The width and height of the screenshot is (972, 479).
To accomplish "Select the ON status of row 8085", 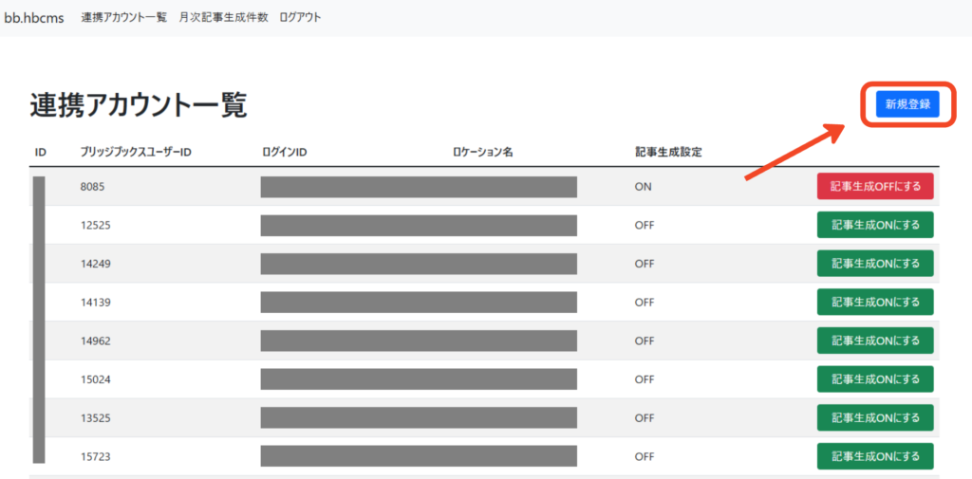I will point(643,187).
